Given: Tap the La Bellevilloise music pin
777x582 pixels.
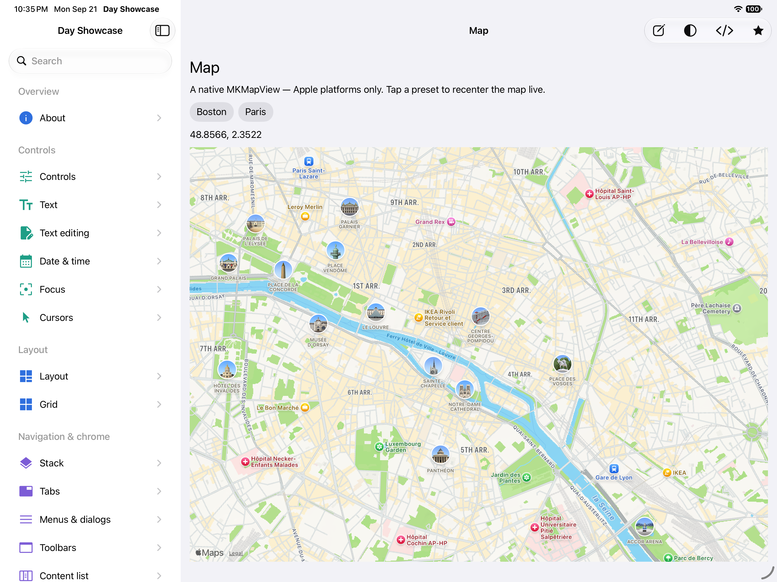Looking at the screenshot, I should pos(729,242).
